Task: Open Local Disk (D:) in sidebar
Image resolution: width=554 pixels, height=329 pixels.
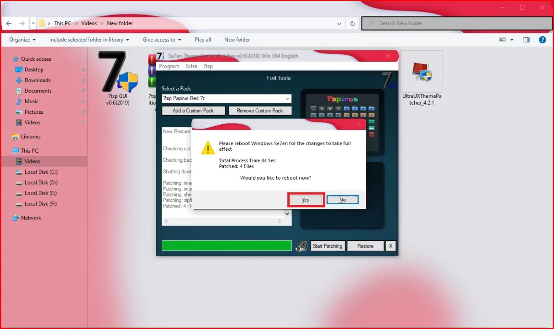Action: point(41,182)
